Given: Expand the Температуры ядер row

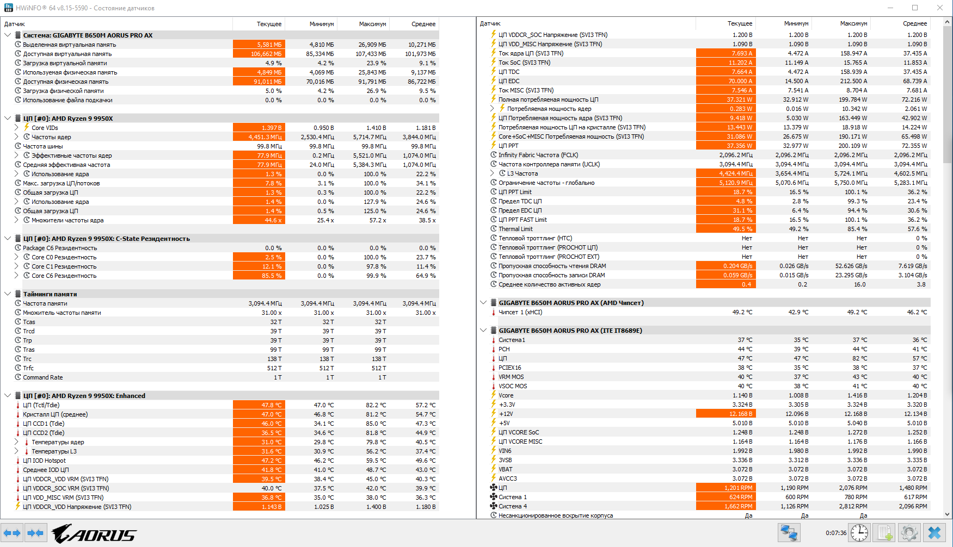Looking at the screenshot, I should point(16,442).
